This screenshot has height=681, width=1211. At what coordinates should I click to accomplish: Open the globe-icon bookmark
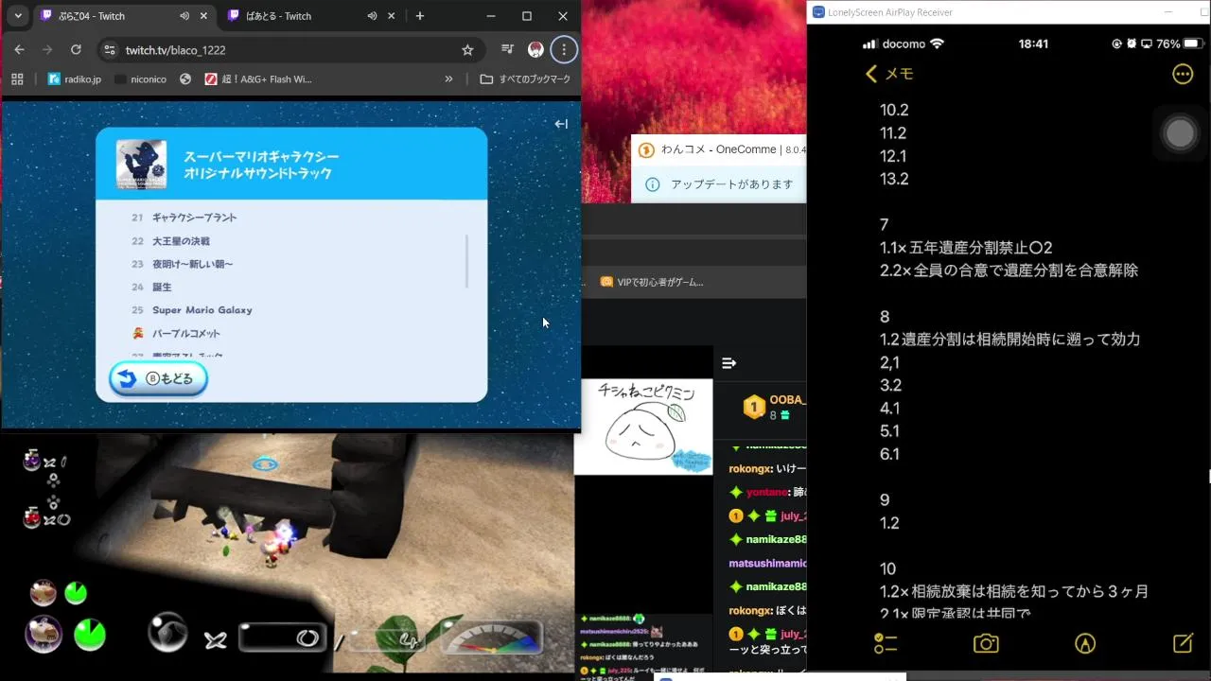185,79
